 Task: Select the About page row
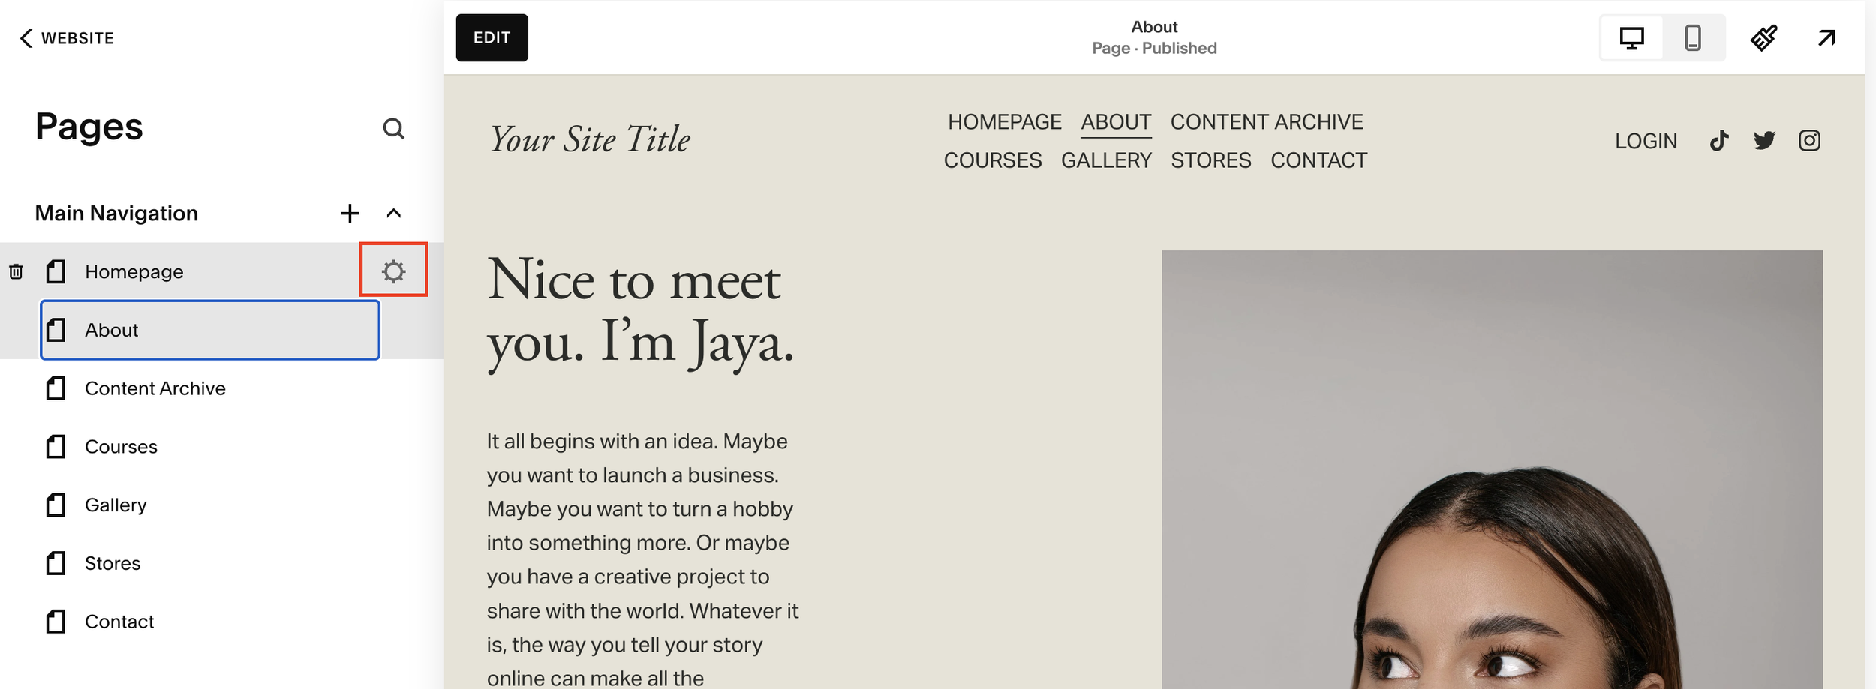(x=210, y=330)
